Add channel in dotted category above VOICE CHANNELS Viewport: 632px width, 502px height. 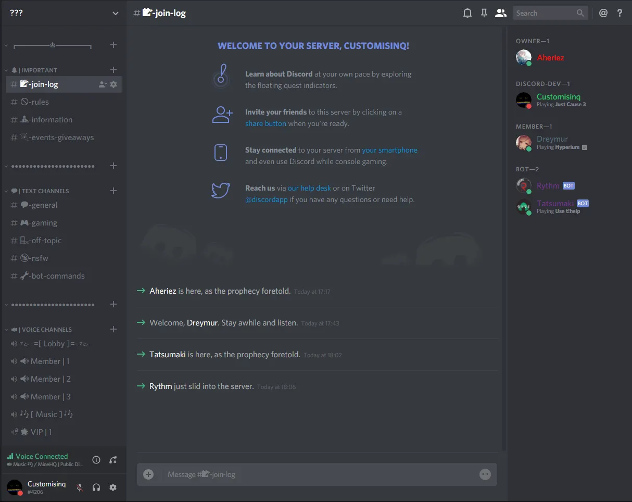[x=113, y=304]
